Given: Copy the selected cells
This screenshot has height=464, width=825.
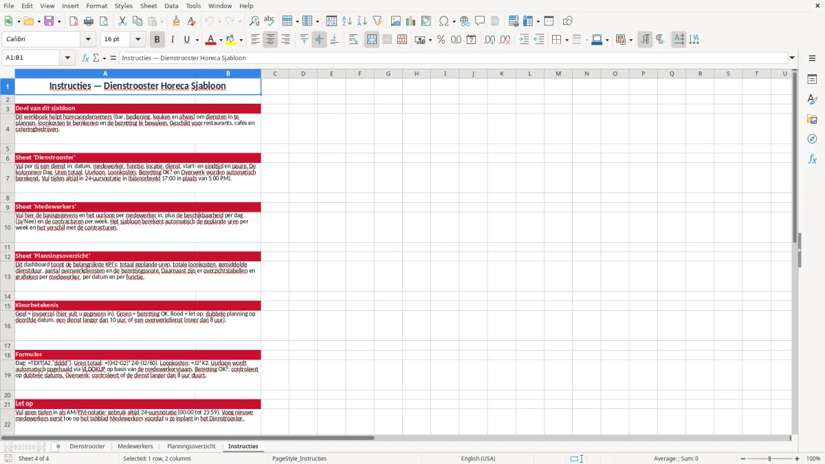Looking at the screenshot, I should click(137, 21).
